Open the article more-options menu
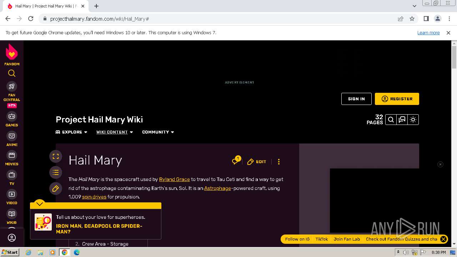Viewport: 457px width, 257px height. (x=279, y=162)
